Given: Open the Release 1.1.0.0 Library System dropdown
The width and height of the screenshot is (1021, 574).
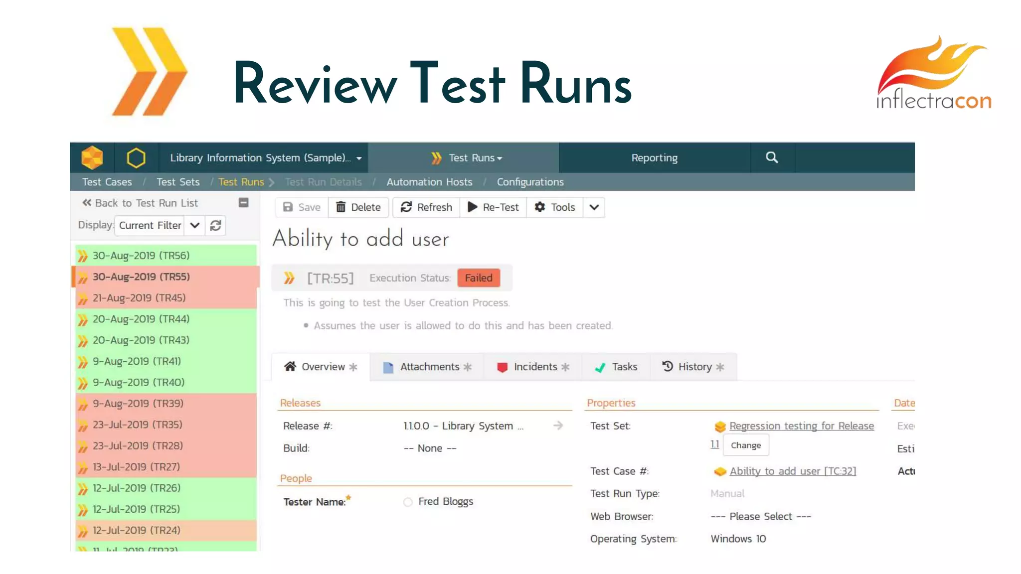Looking at the screenshot, I should point(464,426).
